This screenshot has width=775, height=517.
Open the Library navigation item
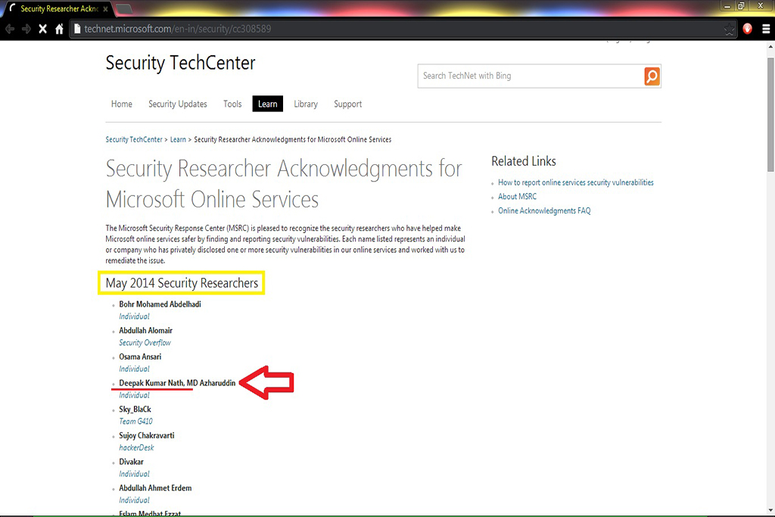tap(306, 104)
